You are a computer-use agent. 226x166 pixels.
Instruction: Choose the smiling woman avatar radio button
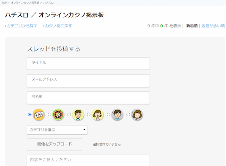89,115
